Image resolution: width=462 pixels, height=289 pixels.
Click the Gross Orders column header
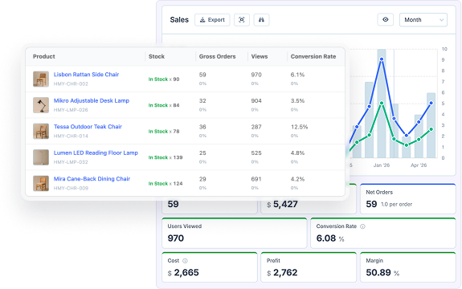click(218, 56)
